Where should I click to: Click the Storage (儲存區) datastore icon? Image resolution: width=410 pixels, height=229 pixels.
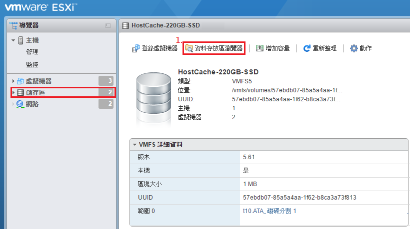click(x=20, y=93)
